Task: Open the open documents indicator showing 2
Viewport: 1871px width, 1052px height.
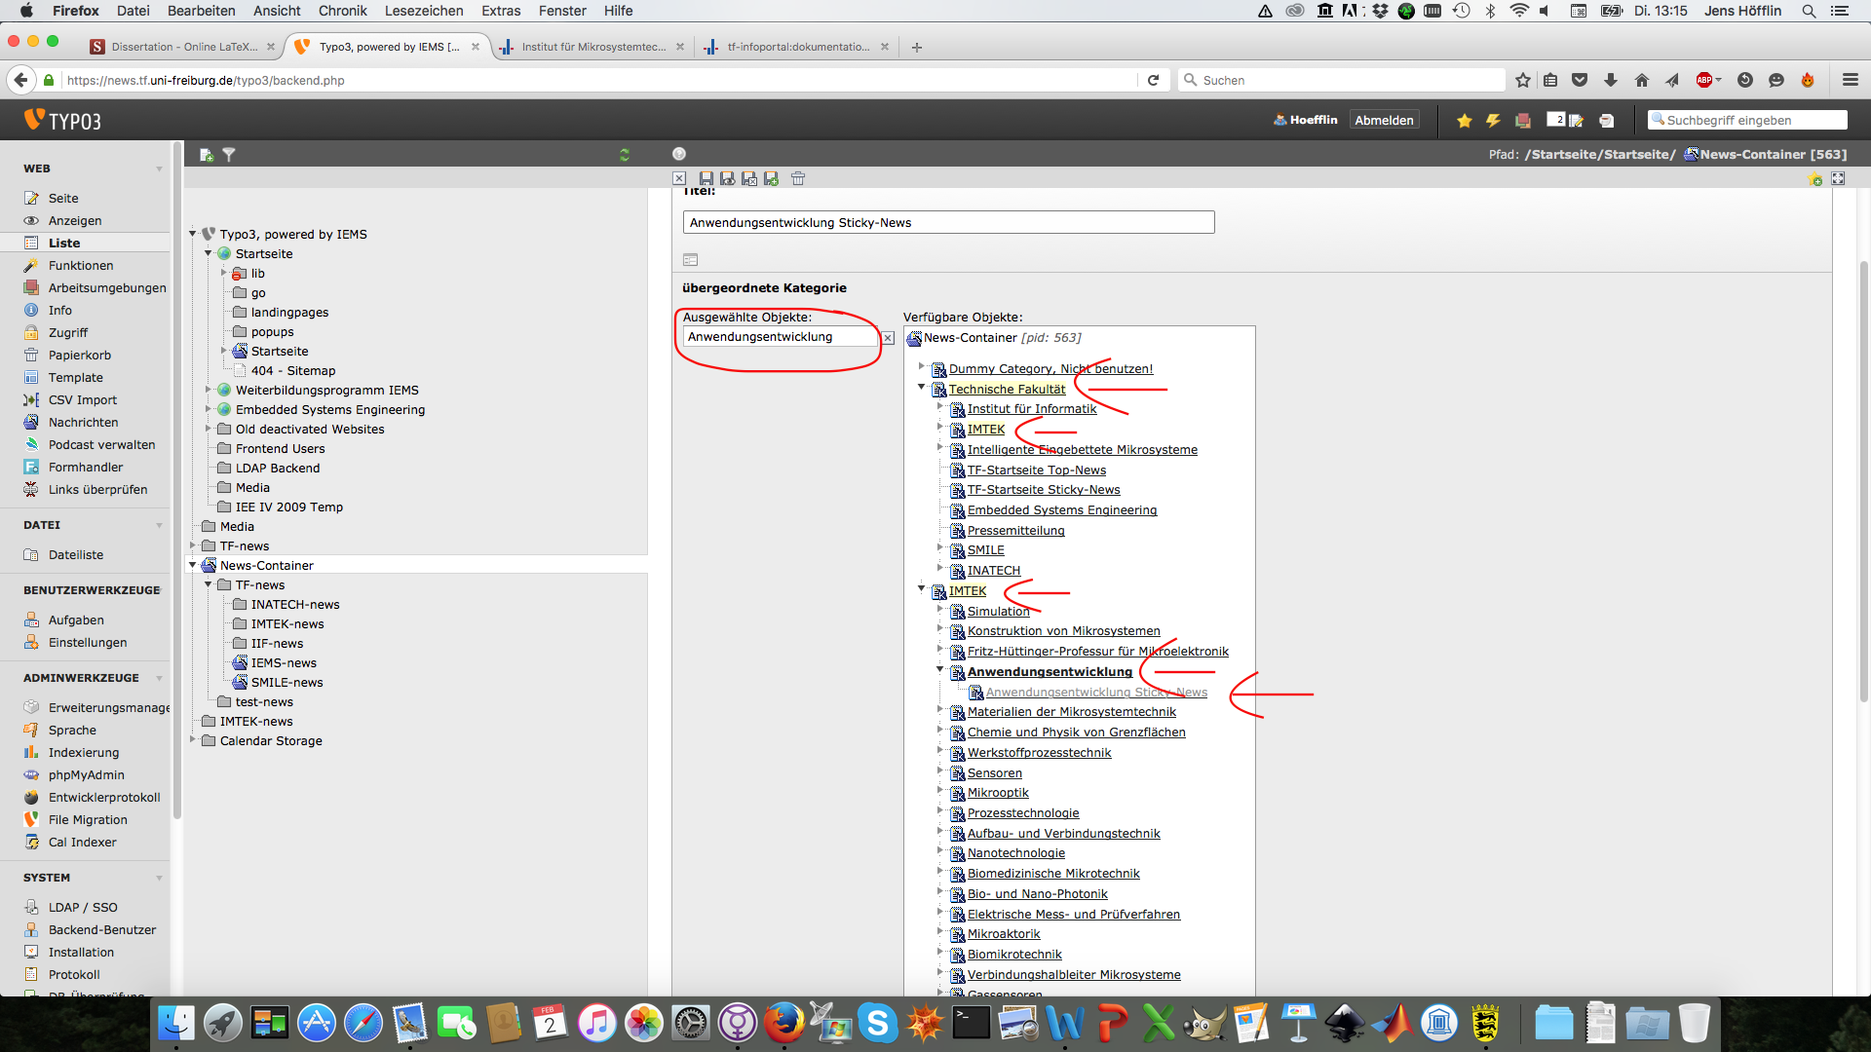Action: [x=1565, y=120]
